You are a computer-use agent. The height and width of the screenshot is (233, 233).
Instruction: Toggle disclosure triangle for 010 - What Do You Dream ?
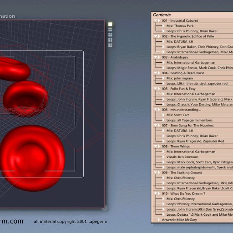tap(156, 193)
